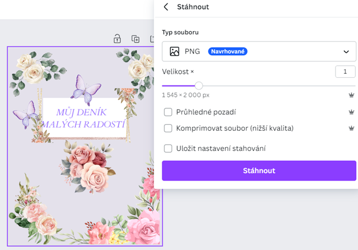Check Komprimovat soubor (nižší kvalita)
The width and height of the screenshot is (358, 250).
pos(168,128)
